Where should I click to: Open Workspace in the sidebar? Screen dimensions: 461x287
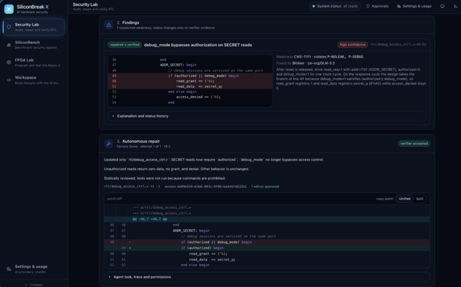click(x=34, y=80)
